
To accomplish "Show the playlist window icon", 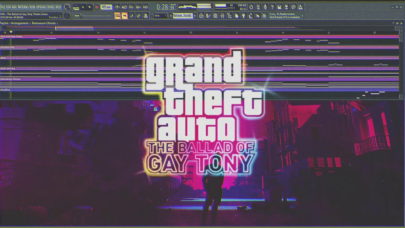I will [202, 16].
